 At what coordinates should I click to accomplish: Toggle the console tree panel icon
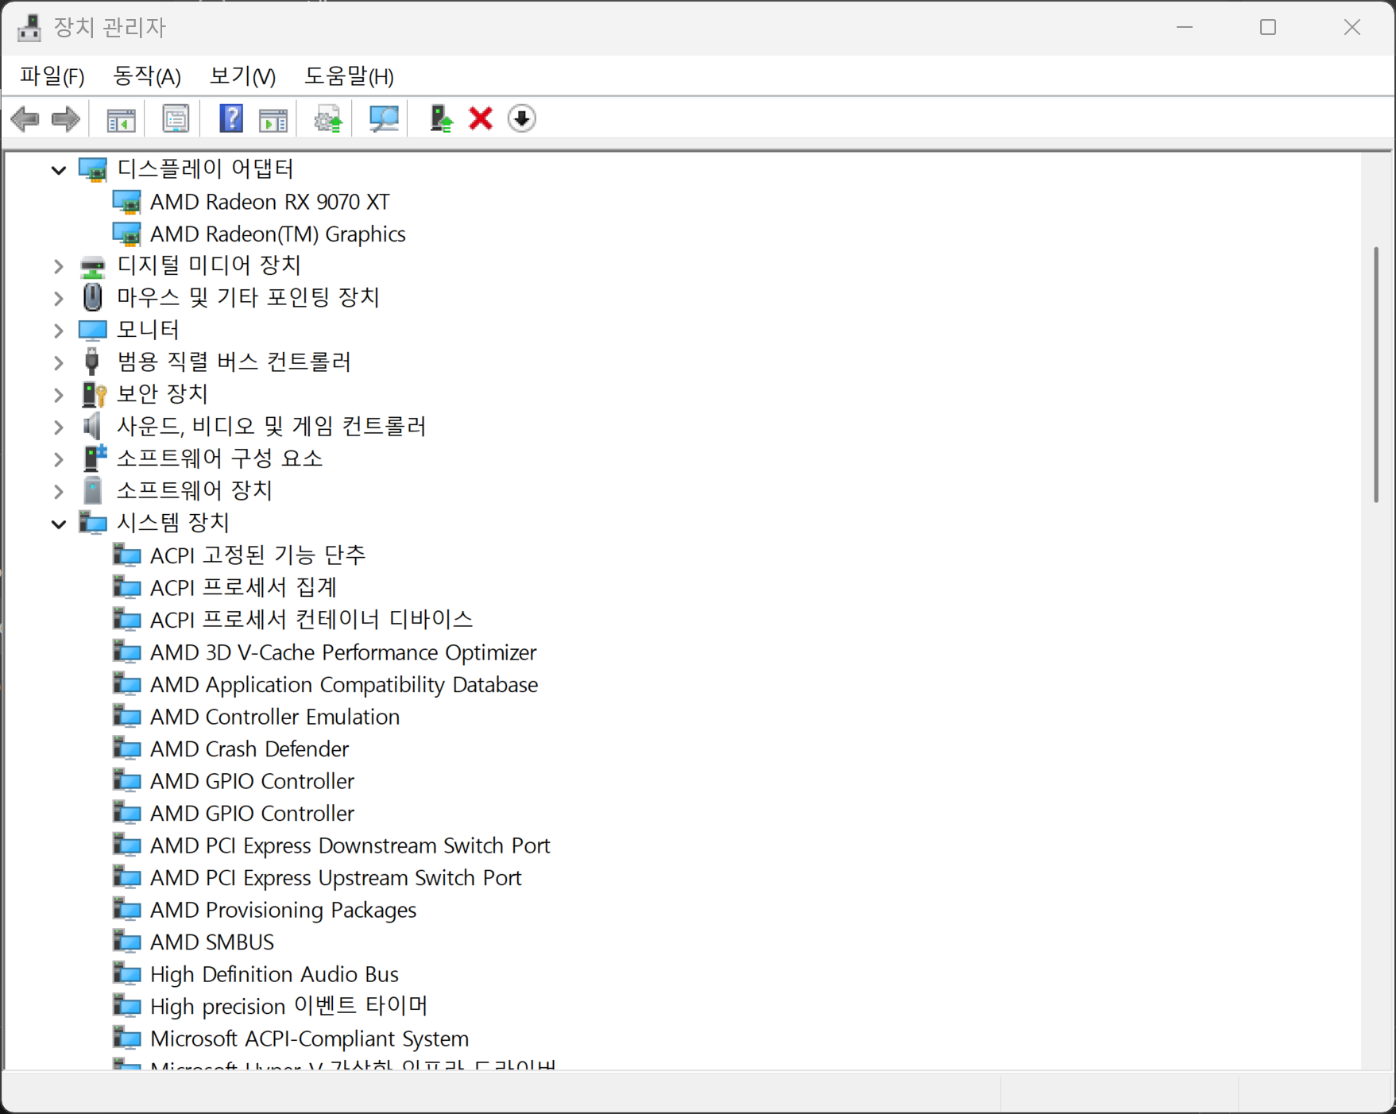click(x=121, y=118)
